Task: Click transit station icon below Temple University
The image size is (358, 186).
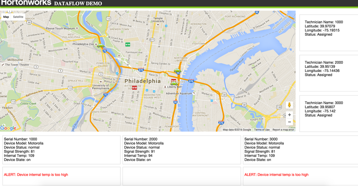Action: pyautogui.click(x=166, y=26)
